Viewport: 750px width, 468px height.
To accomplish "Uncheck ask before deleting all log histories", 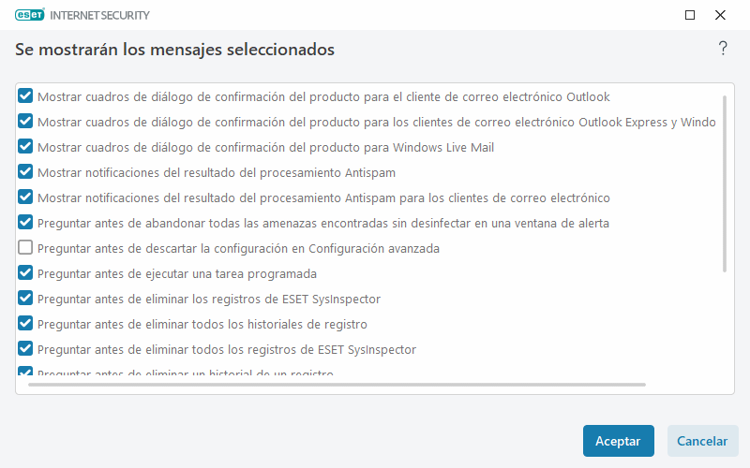I will tap(25, 324).
